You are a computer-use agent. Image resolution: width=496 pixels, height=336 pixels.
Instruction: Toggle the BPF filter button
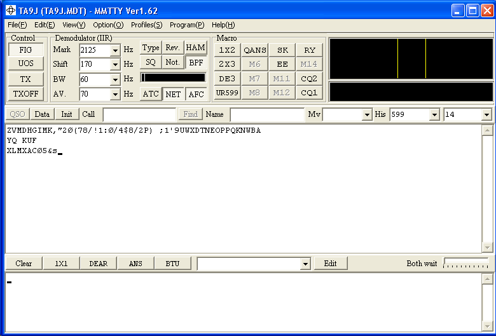point(196,62)
